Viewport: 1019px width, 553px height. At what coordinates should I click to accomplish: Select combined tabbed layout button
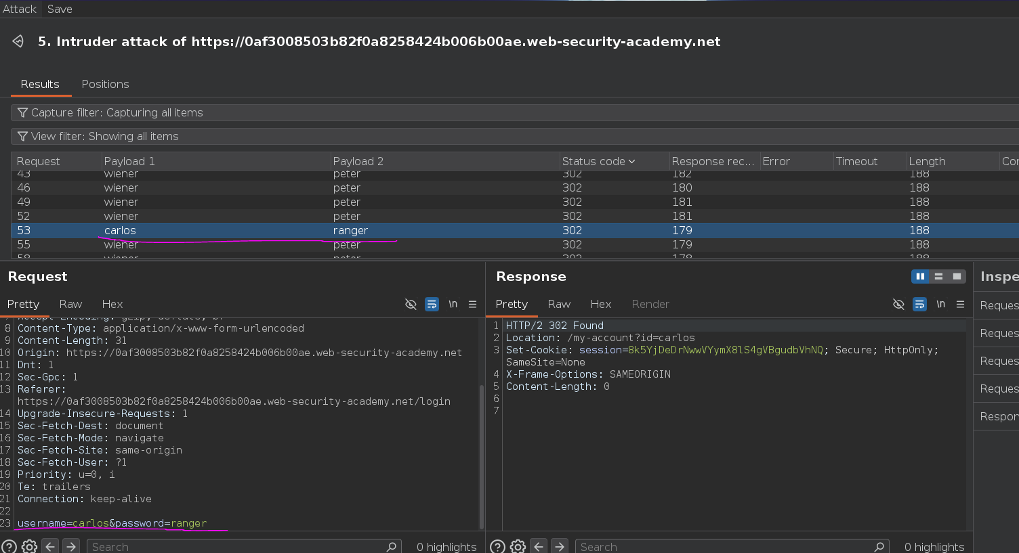pos(957,276)
